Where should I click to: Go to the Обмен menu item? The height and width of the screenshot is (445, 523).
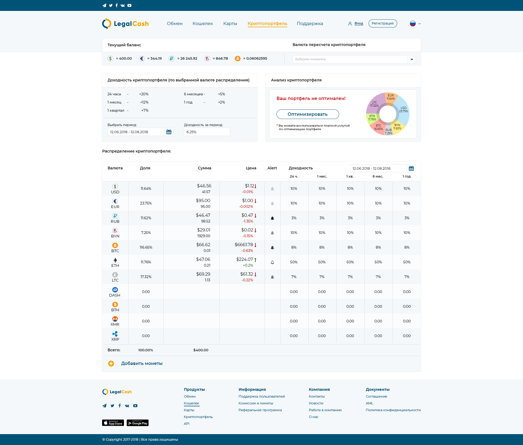point(175,24)
